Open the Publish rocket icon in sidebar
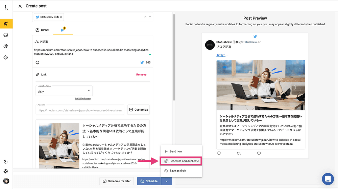This screenshot has height=189, width=338. 6,24
